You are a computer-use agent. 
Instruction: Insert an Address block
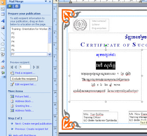tap(24, 101)
